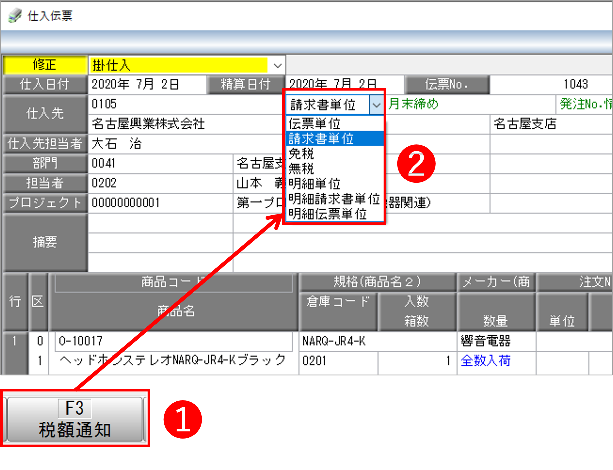Viewport: 613px width, 470px height.
Task: Click the 伝票No. header button
Action: (x=447, y=84)
